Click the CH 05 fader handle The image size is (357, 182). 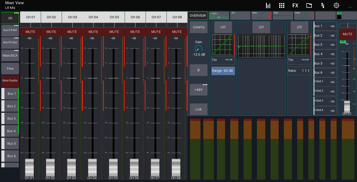click(x=113, y=167)
